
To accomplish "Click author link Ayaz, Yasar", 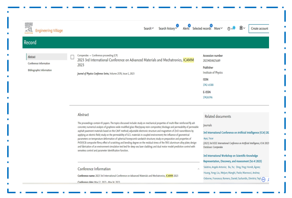I will point(208,138).
